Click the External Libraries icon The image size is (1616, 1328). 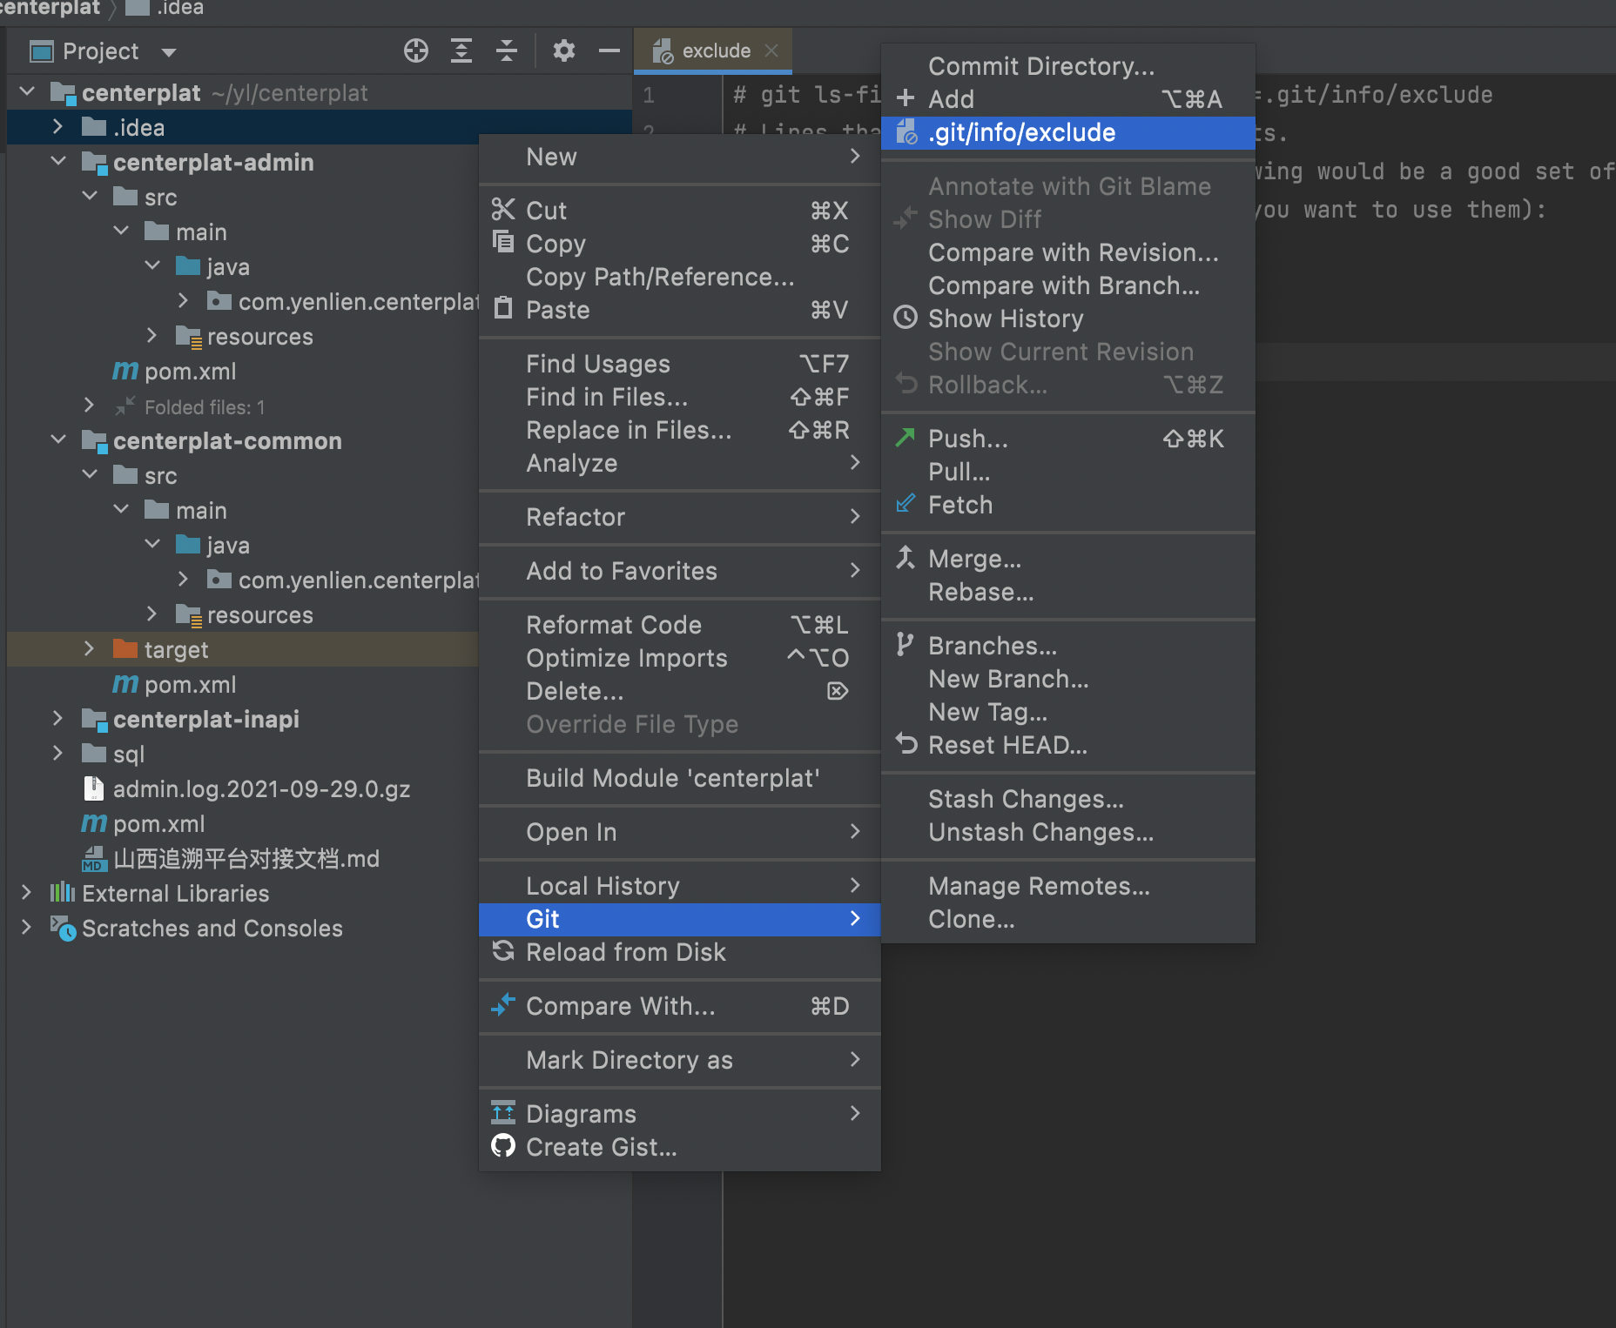(62, 892)
